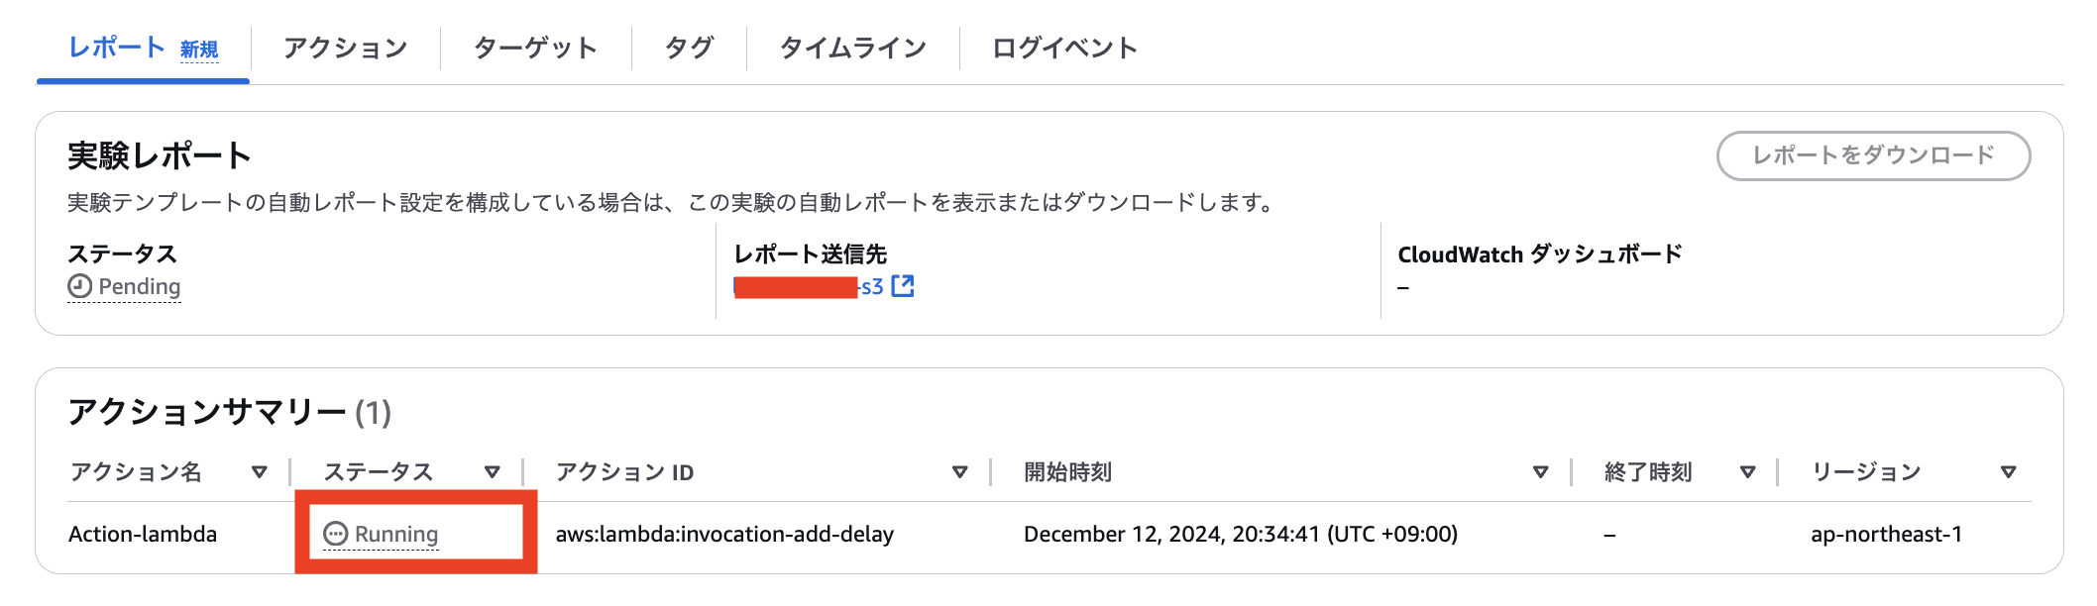2097x606 pixels.
Task: Switch to the タイムライン tab
Action: [x=853, y=47]
